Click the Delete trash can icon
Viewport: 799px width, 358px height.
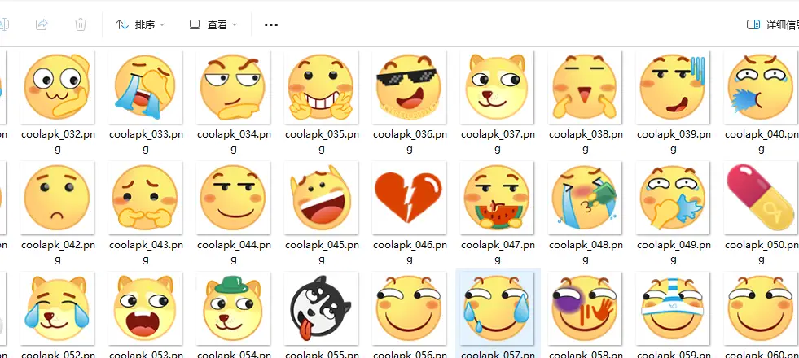coord(81,24)
